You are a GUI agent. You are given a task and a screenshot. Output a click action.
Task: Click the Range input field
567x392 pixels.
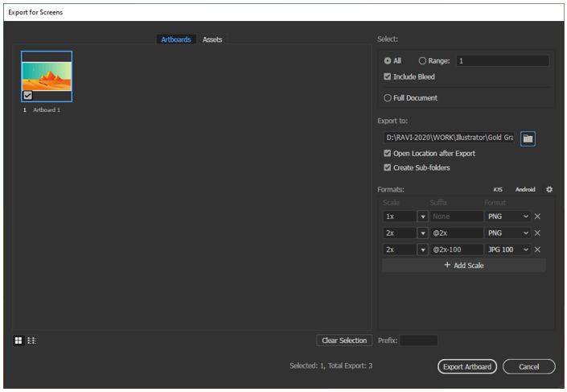pos(503,61)
